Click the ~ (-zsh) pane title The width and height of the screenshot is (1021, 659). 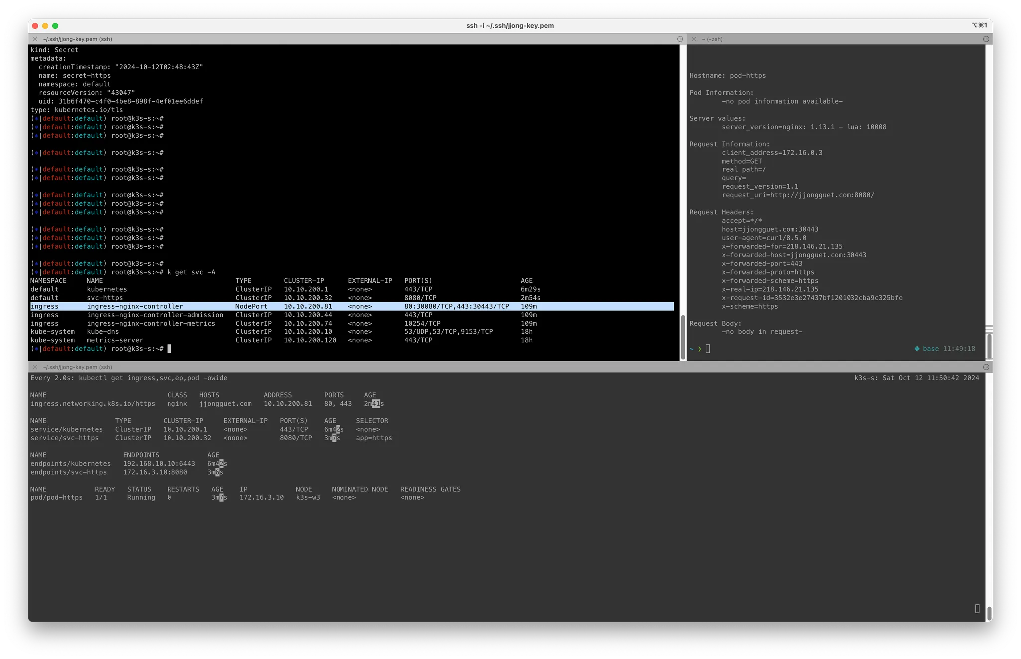pos(712,39)
